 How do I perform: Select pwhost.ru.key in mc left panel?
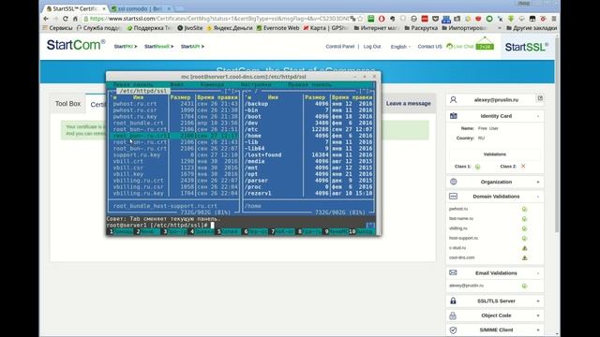tap(135, 116)
